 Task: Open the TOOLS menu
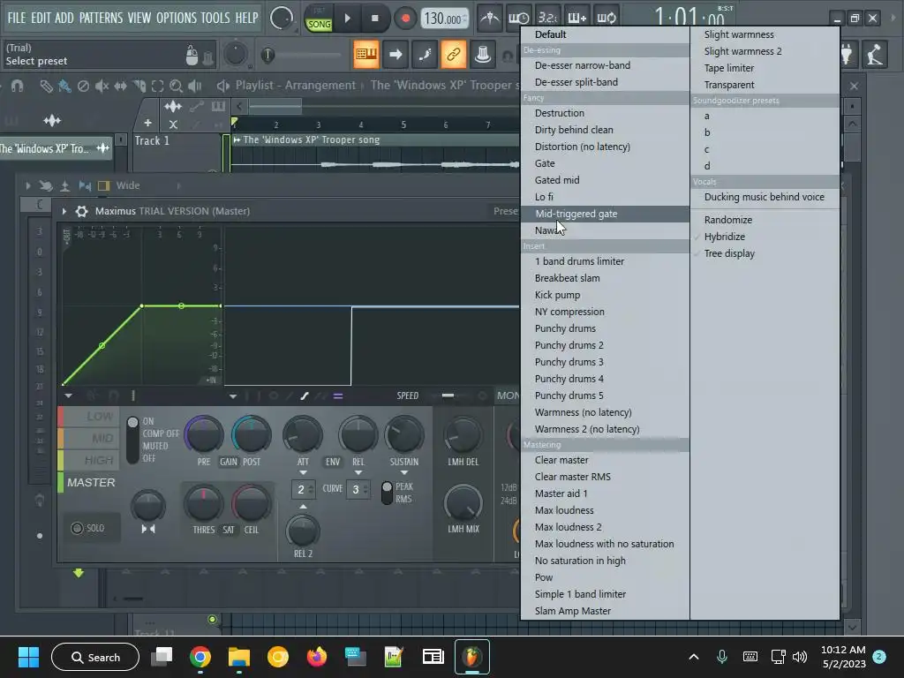coord(215,18)
